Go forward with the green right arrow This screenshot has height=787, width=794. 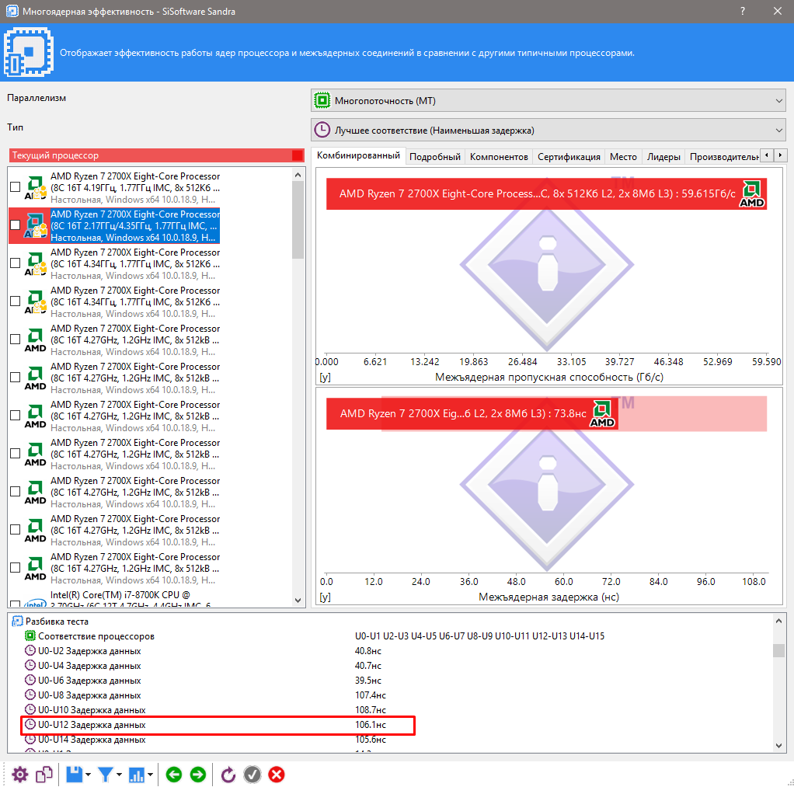(x=198, y=775)
